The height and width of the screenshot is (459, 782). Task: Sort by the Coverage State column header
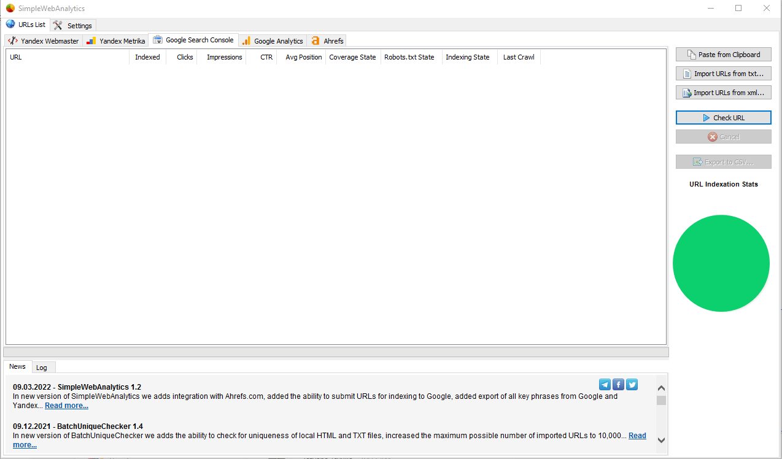tap(353, 57)
